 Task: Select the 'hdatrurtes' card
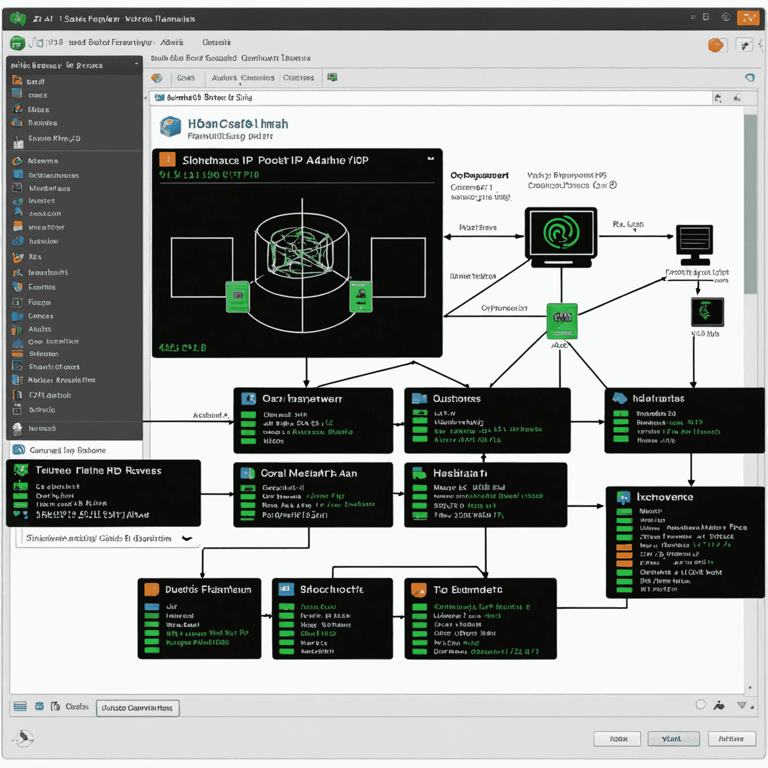[684, 420]
